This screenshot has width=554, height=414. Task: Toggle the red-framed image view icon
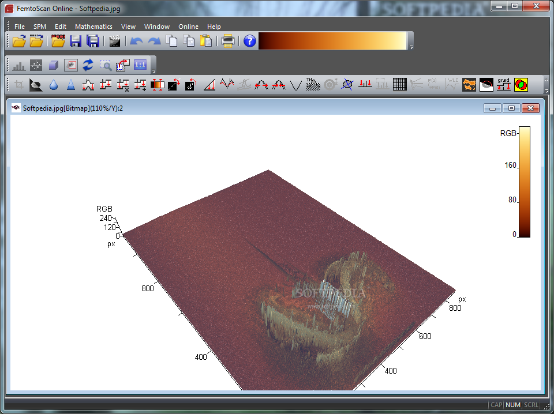click(x=70, y=65)
